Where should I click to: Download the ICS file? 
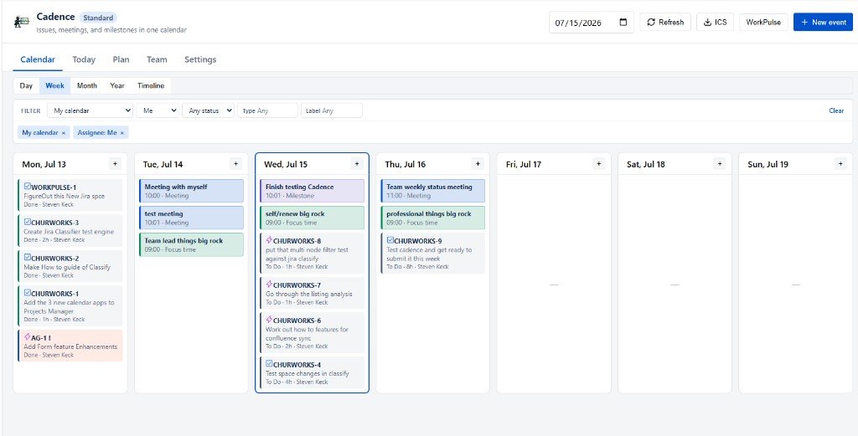(x=716, y=23)
